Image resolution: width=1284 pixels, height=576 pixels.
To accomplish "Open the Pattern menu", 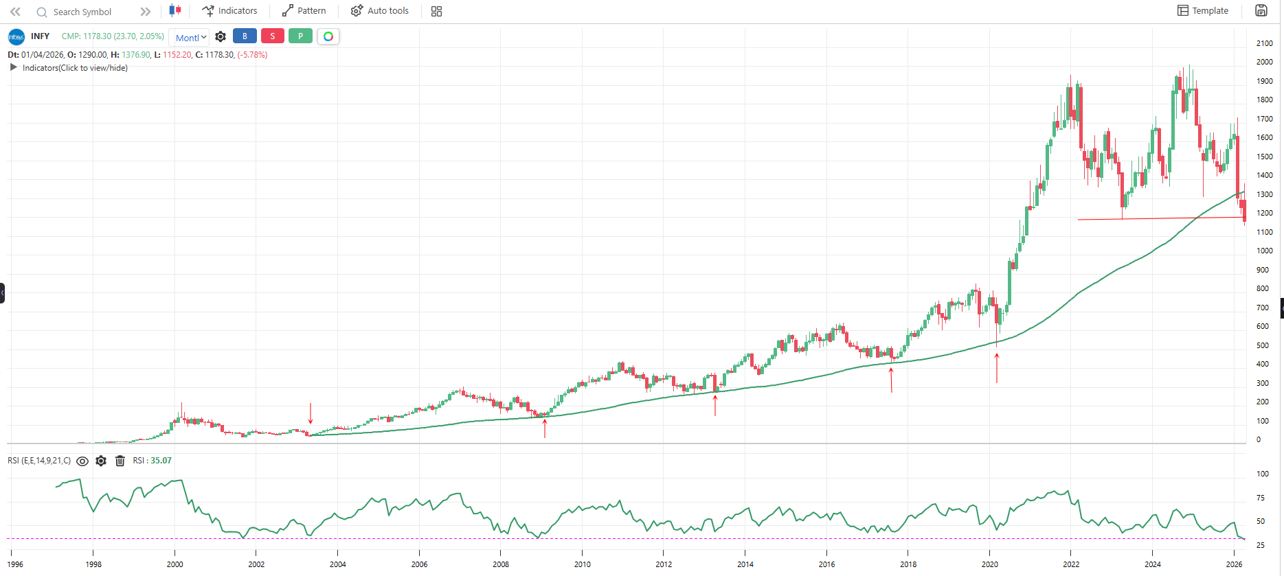I will point(304,11).
